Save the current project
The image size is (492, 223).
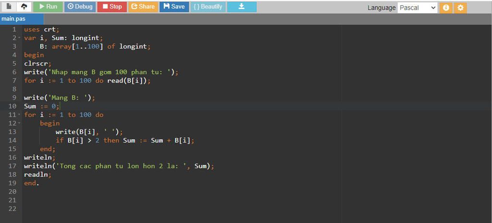click(174, 7)
